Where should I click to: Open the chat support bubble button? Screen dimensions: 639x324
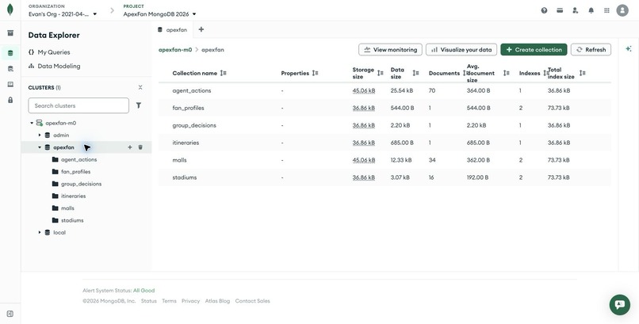click(x=619, y=304)
